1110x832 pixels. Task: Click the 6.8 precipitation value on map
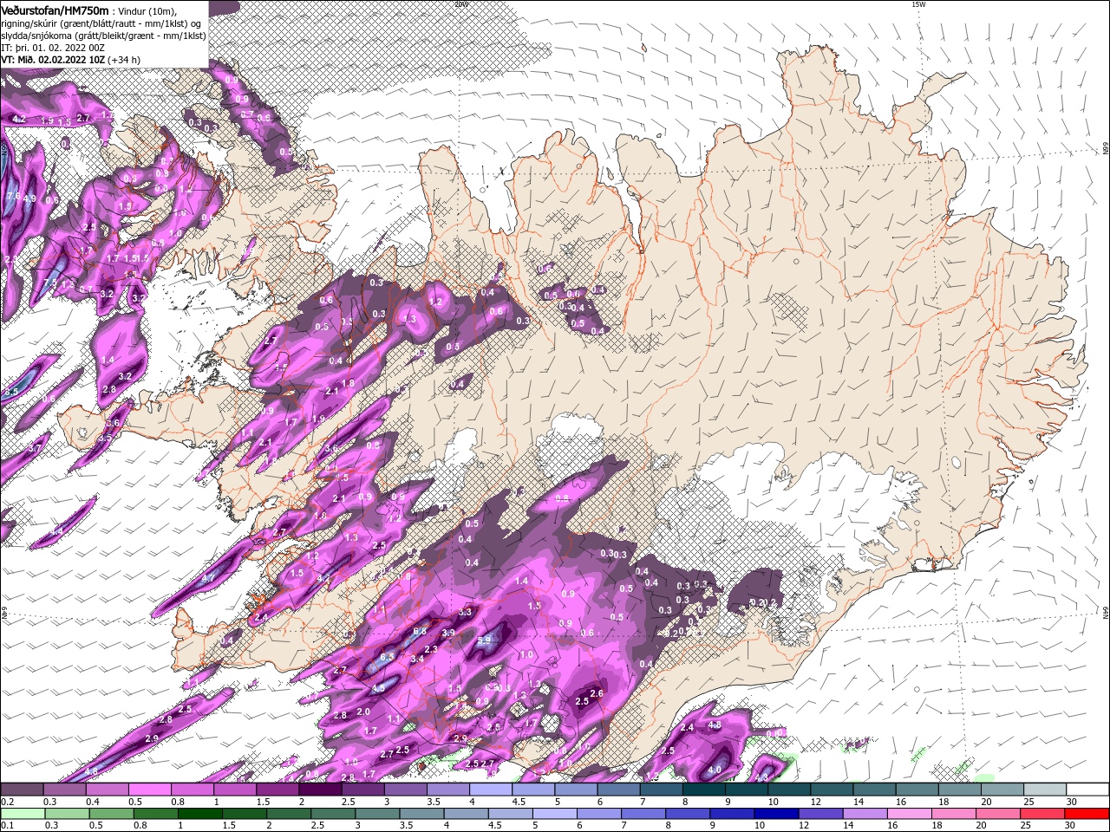tap(420, 632)
